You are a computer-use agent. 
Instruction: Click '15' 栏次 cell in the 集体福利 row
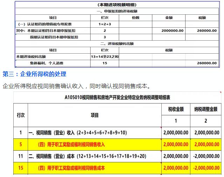105,63
